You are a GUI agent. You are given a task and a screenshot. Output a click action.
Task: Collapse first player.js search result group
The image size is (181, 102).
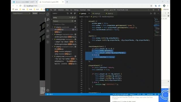53,27
